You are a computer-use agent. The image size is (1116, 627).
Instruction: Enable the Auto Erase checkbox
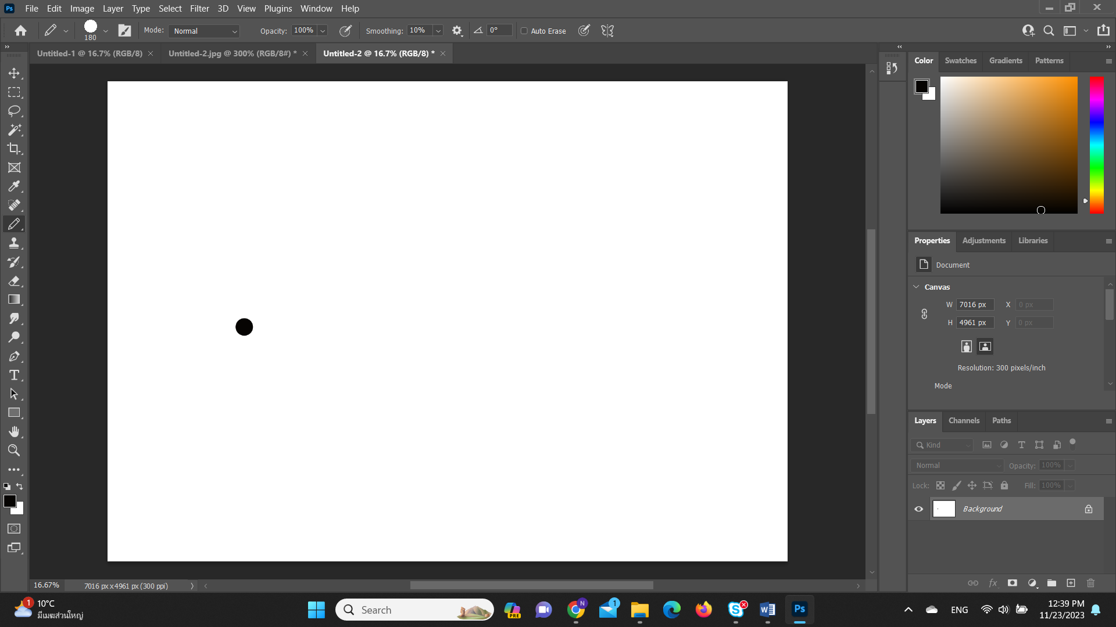[524, 31]
